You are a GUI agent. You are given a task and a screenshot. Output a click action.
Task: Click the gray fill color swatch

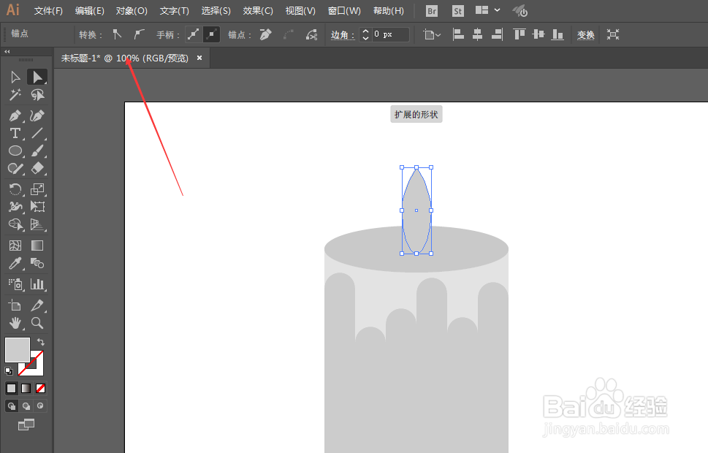17,349
